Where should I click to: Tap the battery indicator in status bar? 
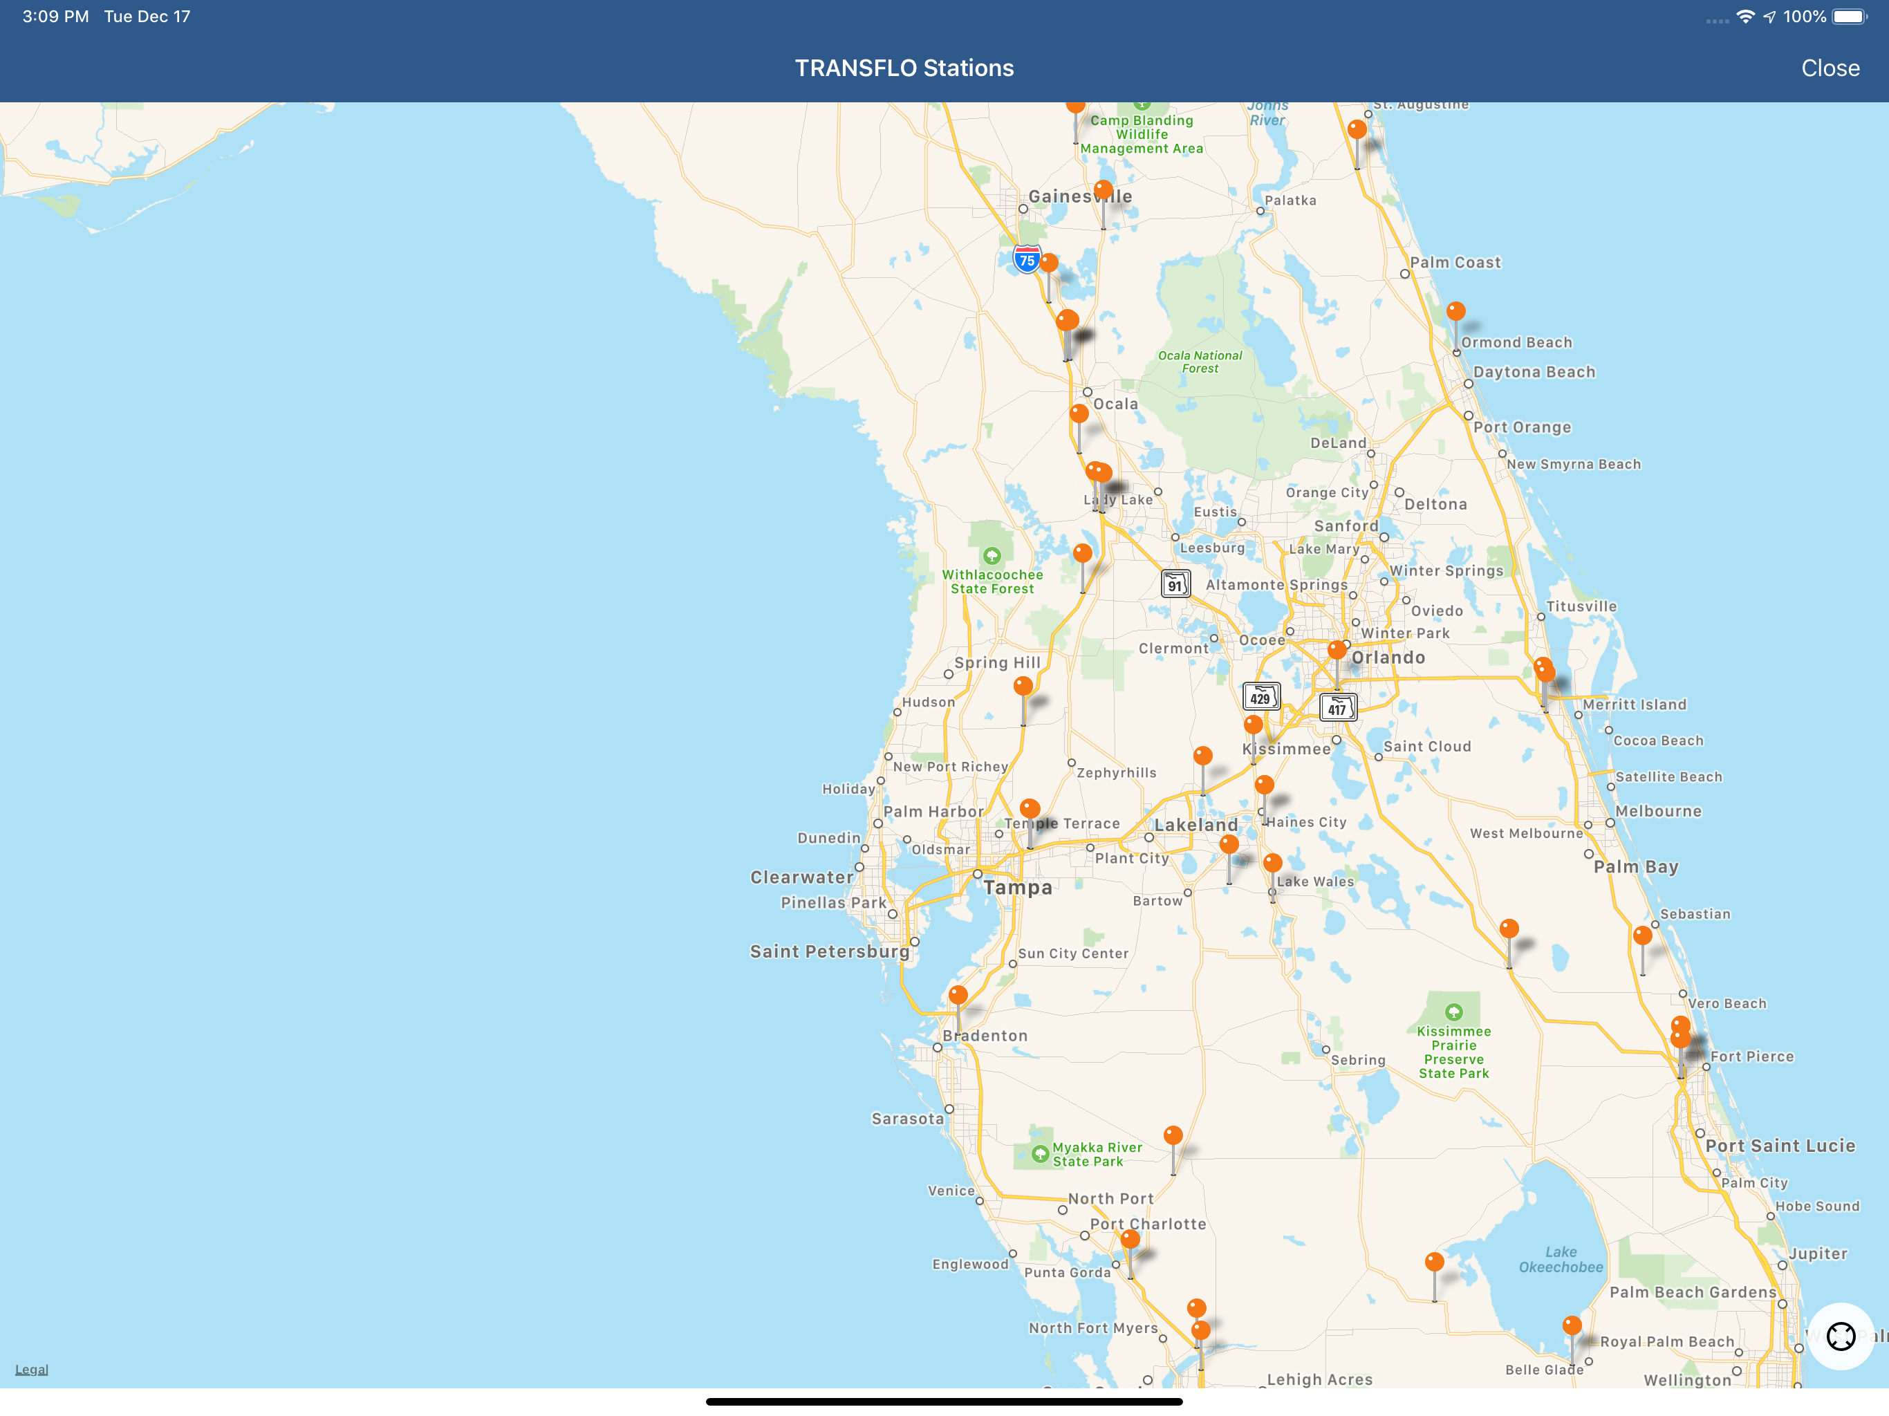(x=1850, y=17)
